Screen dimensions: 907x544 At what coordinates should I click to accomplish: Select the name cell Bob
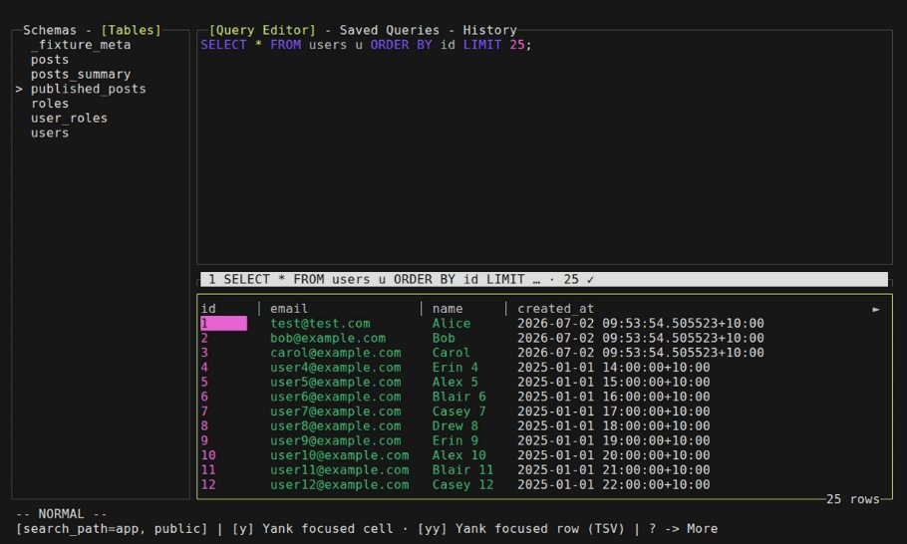point(444,338)
